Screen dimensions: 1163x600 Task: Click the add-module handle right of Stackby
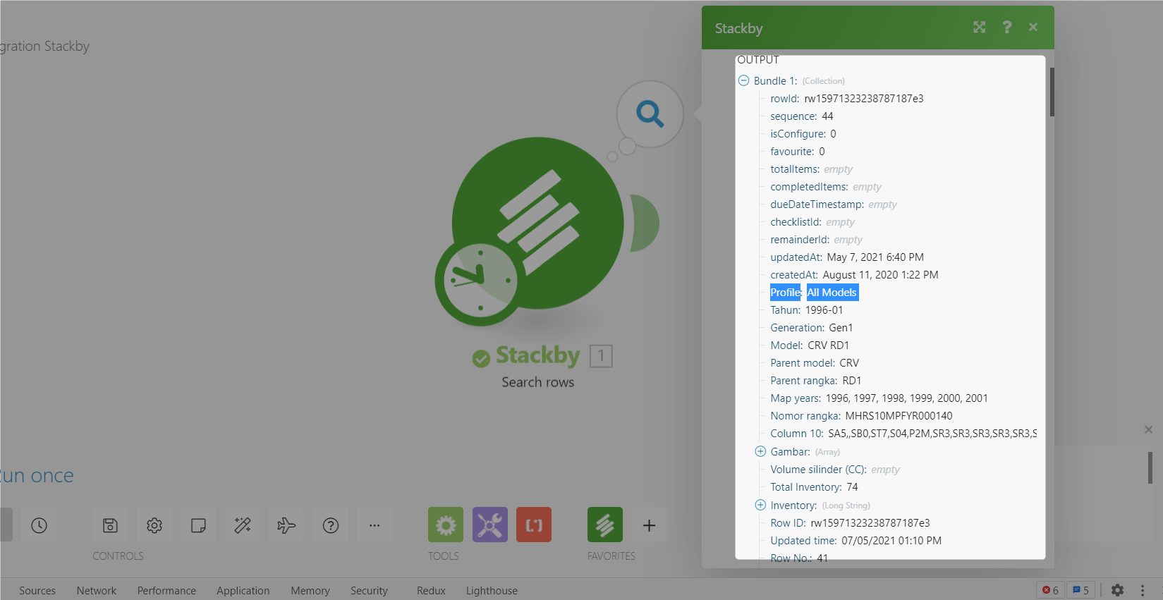(645, 223)
